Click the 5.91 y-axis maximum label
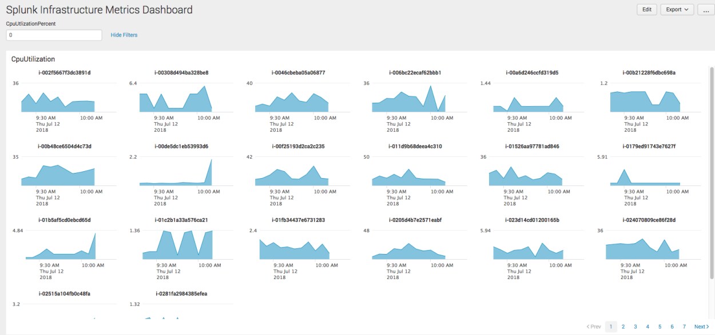This screenshot has height=335, width=715. [603, 157]
